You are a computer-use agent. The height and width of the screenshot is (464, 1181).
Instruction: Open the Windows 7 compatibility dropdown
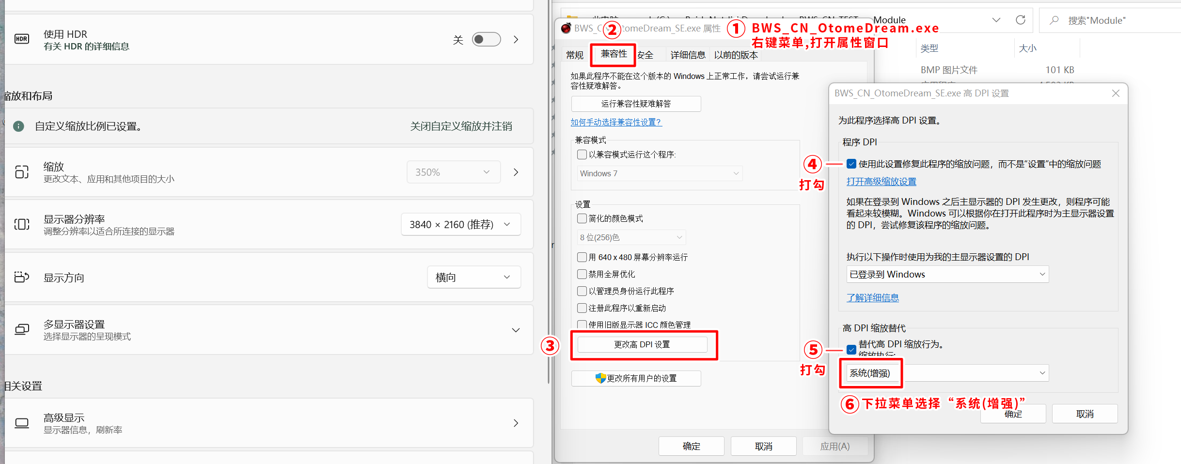pos(660,173)
